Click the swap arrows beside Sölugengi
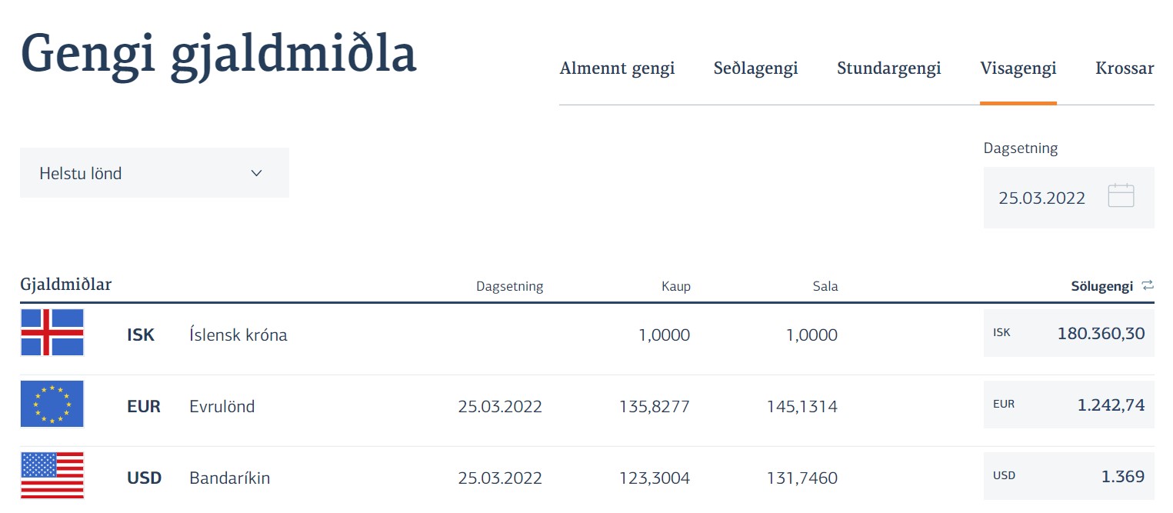The width and height of the screenshot is (1173, 513). tap(1148, 285)
